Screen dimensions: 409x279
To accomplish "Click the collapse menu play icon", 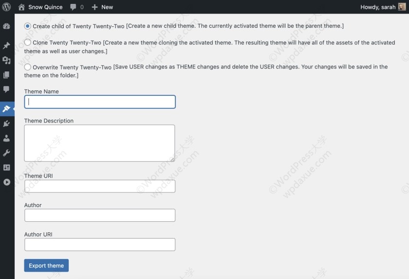I will (x=7, y=182).
